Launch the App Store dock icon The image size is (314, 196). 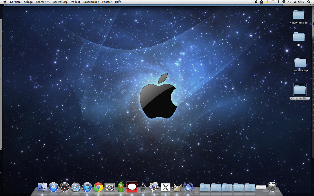[53, 187]
